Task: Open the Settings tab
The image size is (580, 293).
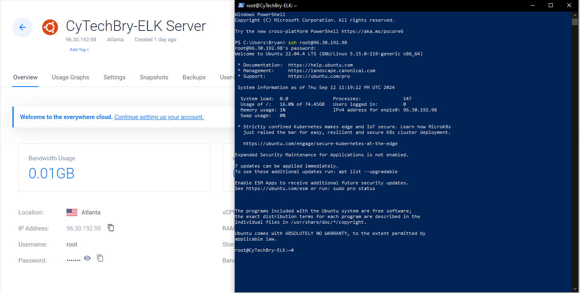Action: (x=114, y=77)
